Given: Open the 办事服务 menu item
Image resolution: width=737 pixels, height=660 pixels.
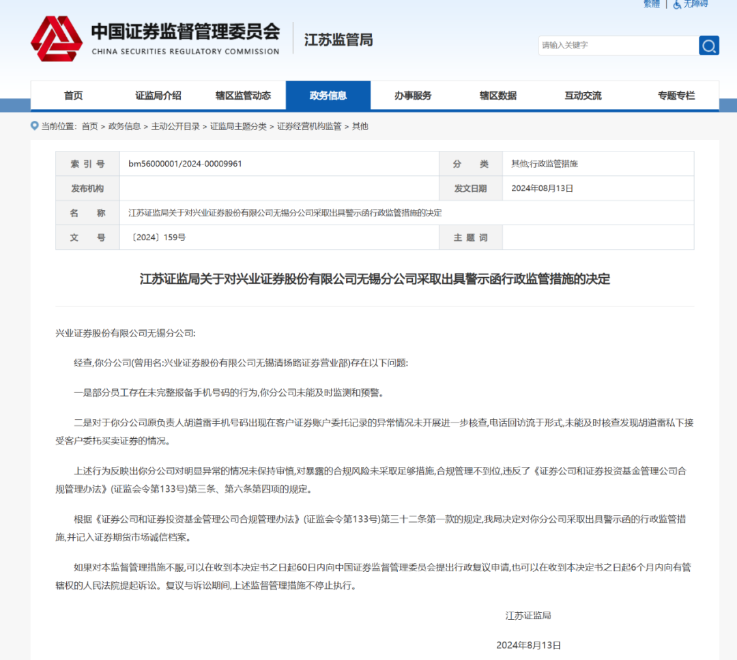Looking at the screenshot, I should [413, 96].
